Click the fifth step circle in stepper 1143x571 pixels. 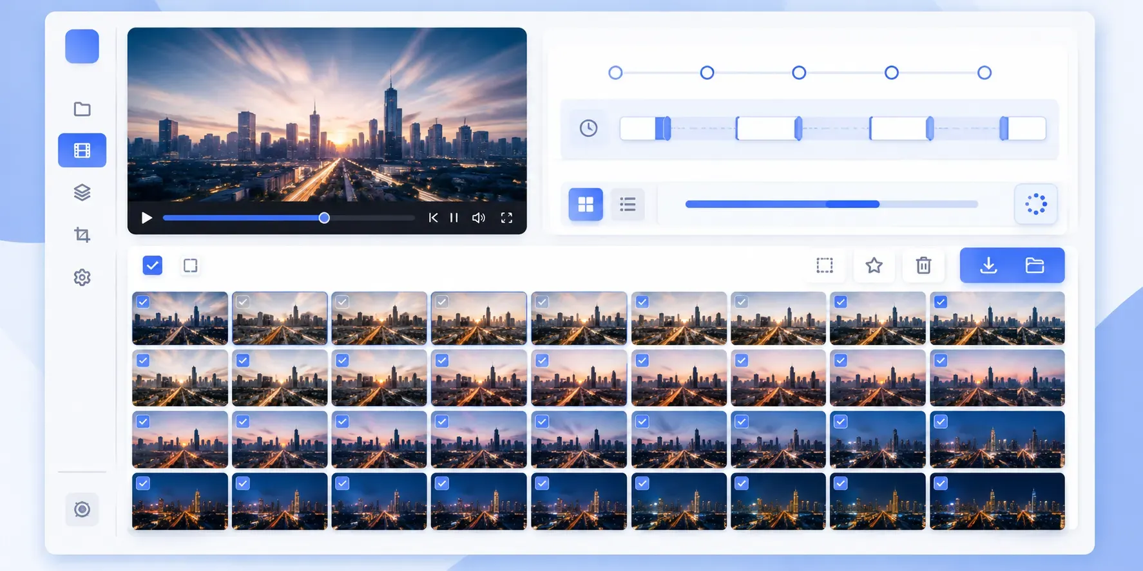[984, 73]
